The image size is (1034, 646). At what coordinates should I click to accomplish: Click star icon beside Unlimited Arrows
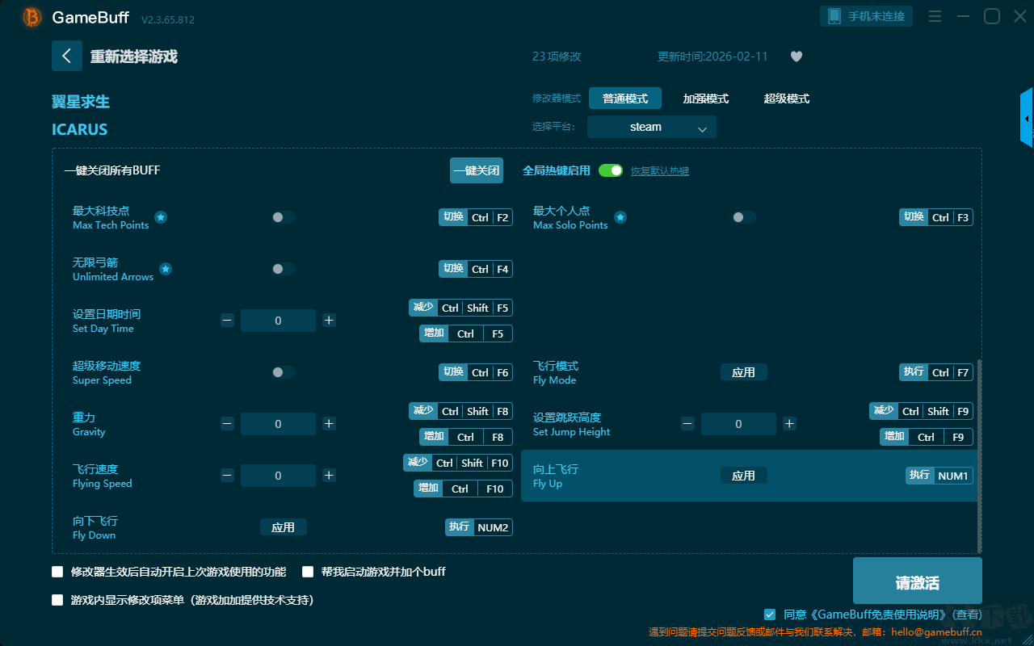166,269
